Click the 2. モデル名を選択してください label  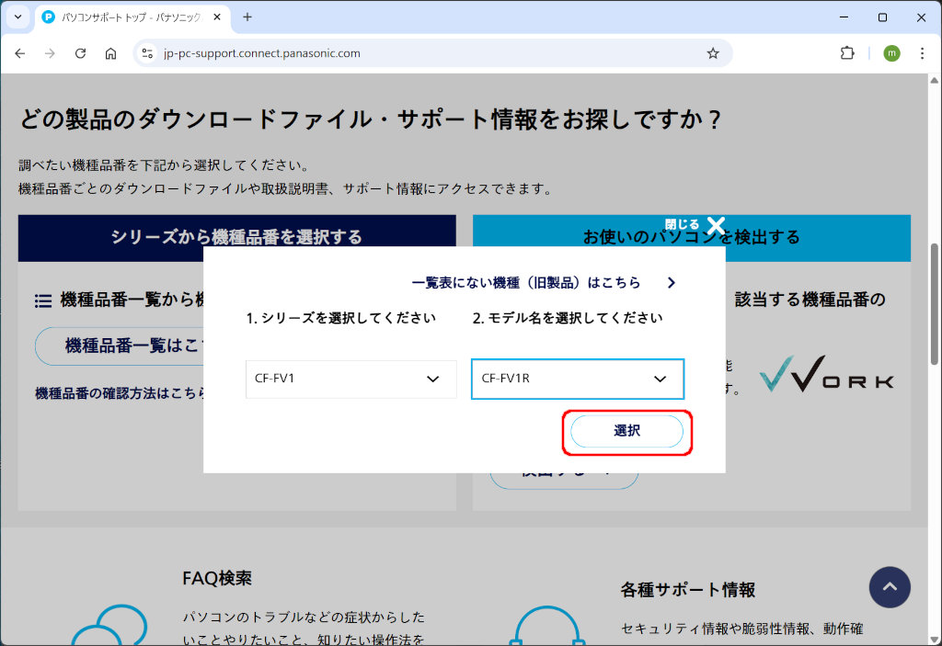point(567,318)
